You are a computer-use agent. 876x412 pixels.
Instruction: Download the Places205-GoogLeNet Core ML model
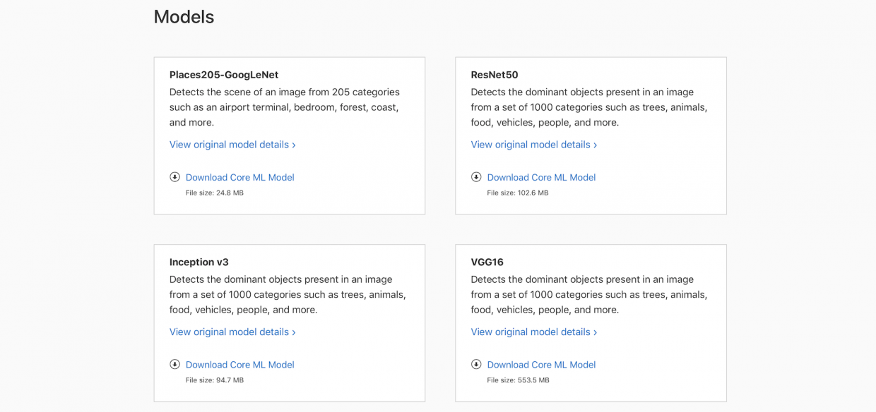pos(239,177)
